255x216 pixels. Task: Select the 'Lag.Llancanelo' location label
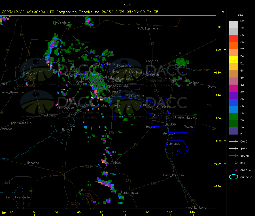[x=18, y=197]
